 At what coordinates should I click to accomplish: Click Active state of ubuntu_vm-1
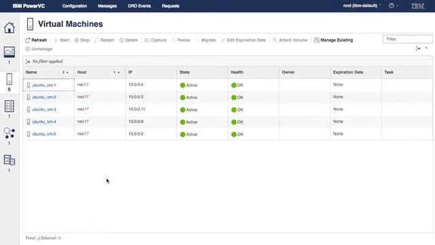click(189, 85)
